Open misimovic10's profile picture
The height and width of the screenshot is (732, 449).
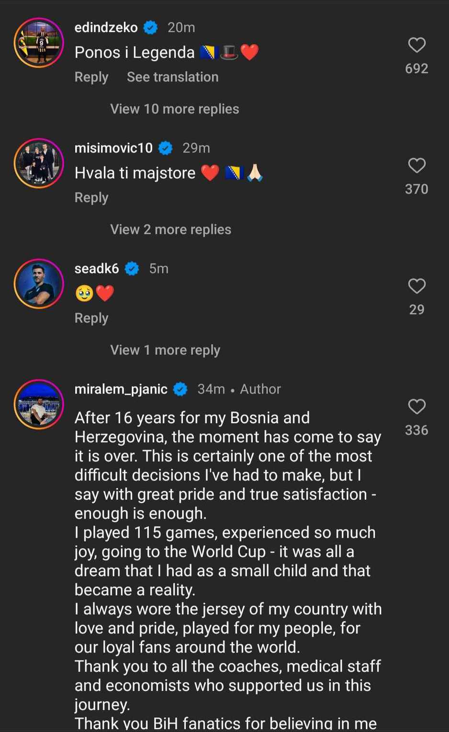tap(39, 164)
